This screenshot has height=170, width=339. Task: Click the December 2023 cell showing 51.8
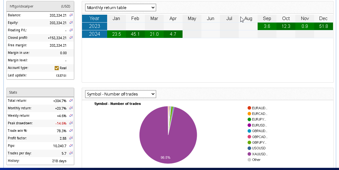[x=323, y=26]
